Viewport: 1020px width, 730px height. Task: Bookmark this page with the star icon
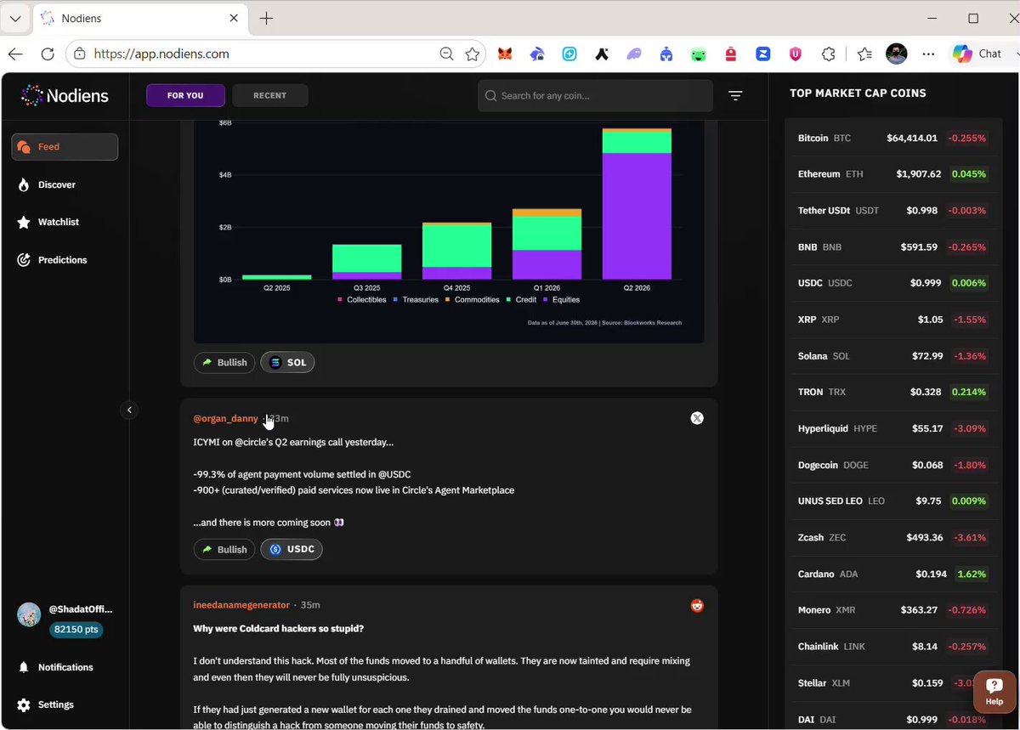click(x=473, y=54)
